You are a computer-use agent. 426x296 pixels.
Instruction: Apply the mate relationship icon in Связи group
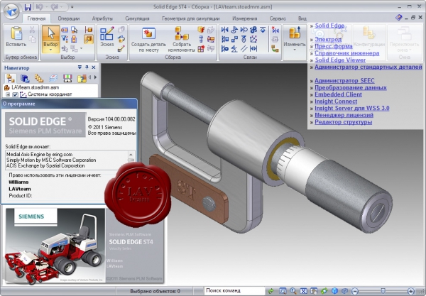point(224,30)
